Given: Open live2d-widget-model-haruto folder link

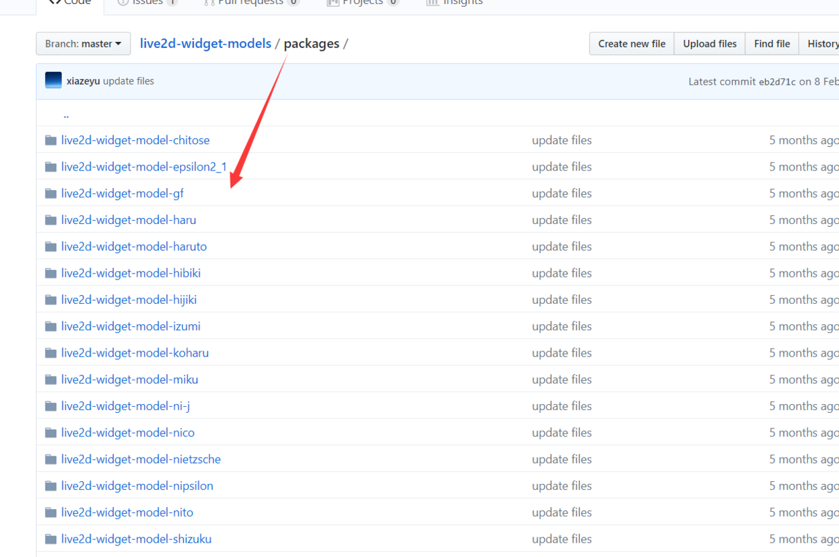Looking at the screenshot, I should point(134,246).
